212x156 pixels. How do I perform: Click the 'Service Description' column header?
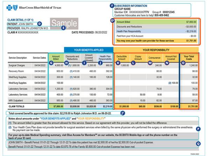(18, 58)
